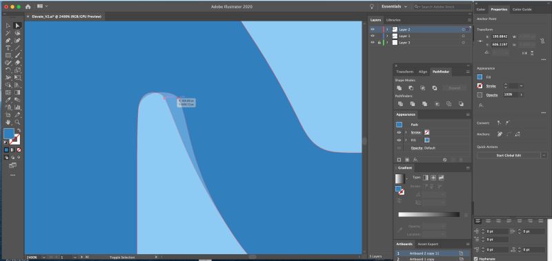Select the Rotate tool
Viewport: 552px width, 261px height.
(x=8, y=70)
